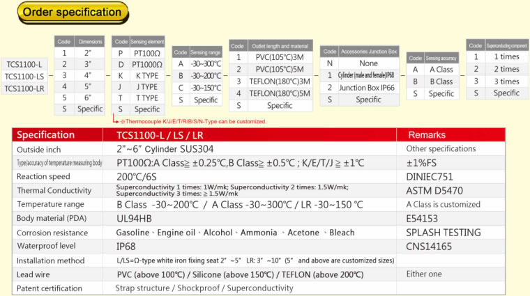Click the '200°C/6S' reaction speed value
This screenshot has height=296, width=530.
pos(137,177)
